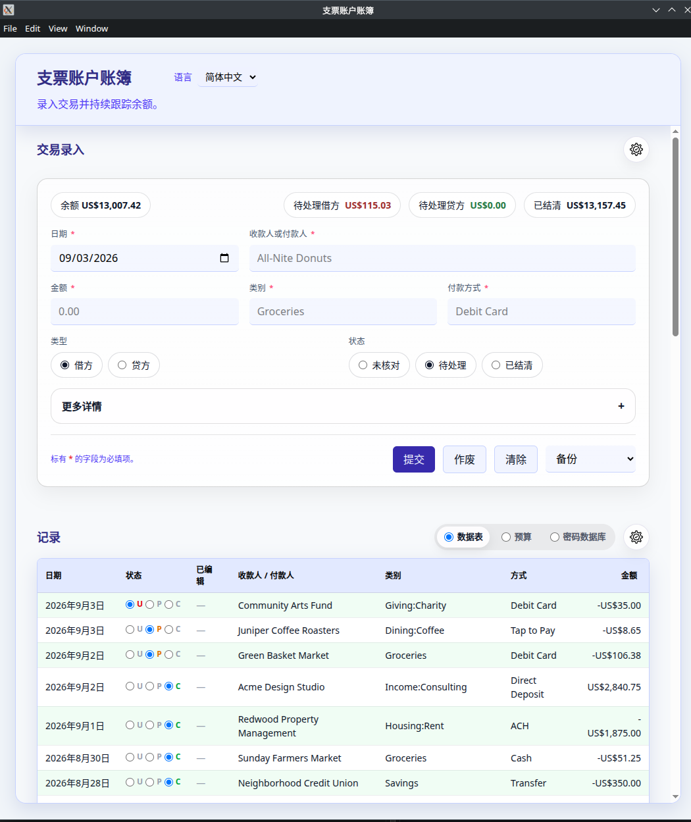Select the 借方 type radio

(65, 365)
